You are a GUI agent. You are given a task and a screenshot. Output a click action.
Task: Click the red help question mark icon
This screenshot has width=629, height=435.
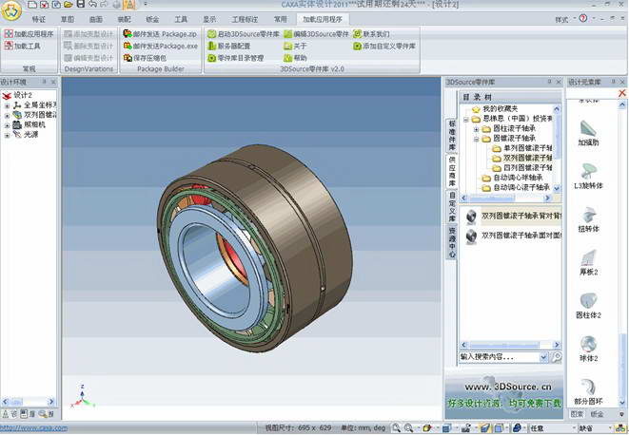(583, 18)
